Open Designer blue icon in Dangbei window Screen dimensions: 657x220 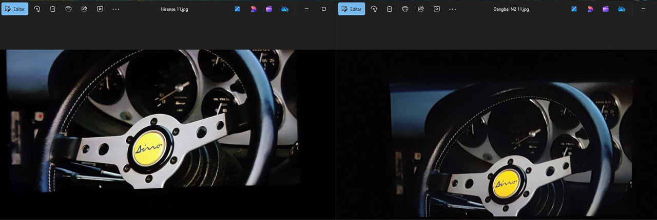(574, 9)
